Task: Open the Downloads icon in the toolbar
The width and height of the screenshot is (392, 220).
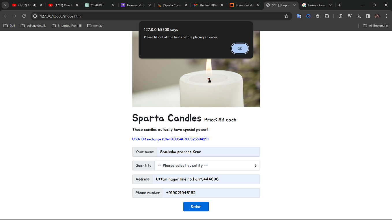Action: coord(359,16)
